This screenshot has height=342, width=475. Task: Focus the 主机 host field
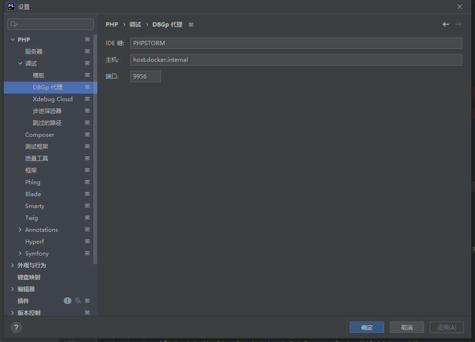click(296, 59)
